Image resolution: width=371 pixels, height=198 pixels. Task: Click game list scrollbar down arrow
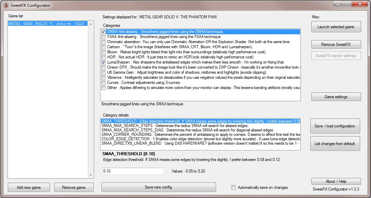pos(91,175)
